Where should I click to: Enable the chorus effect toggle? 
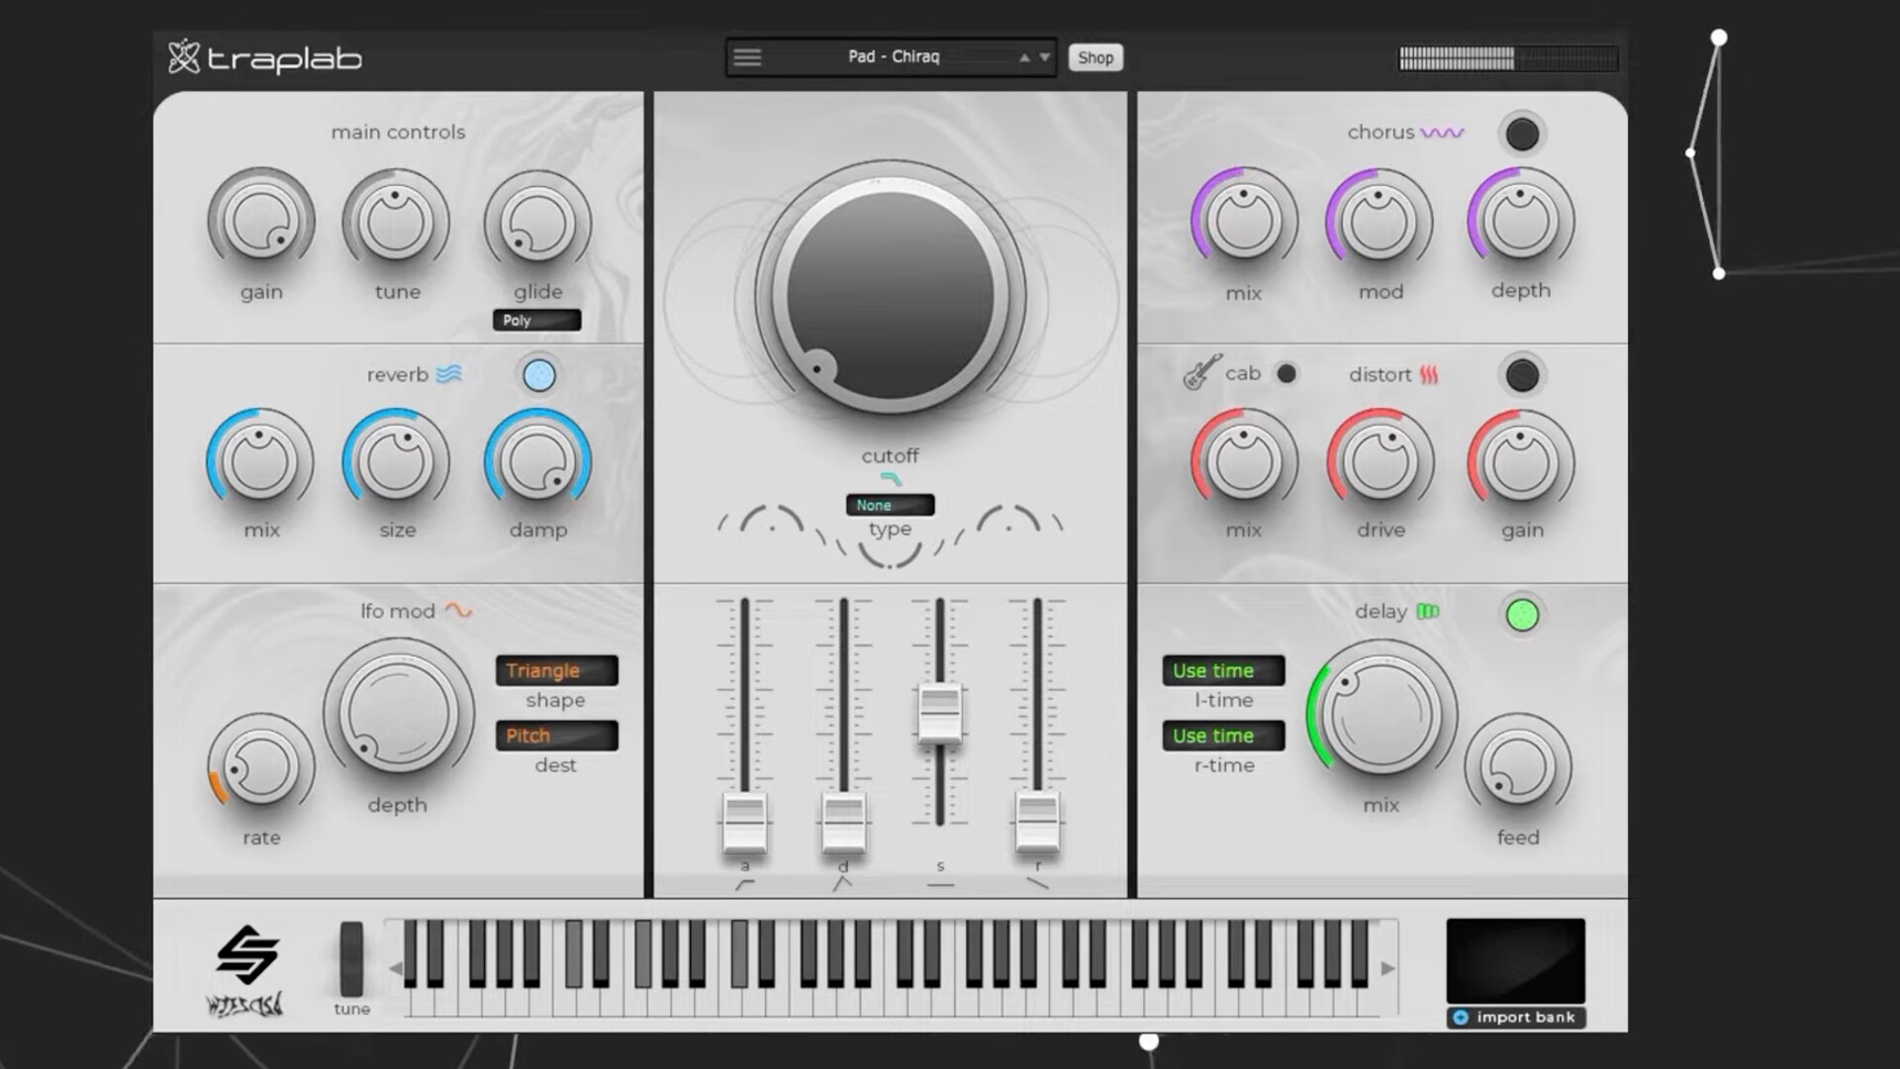pos(1521,134)
